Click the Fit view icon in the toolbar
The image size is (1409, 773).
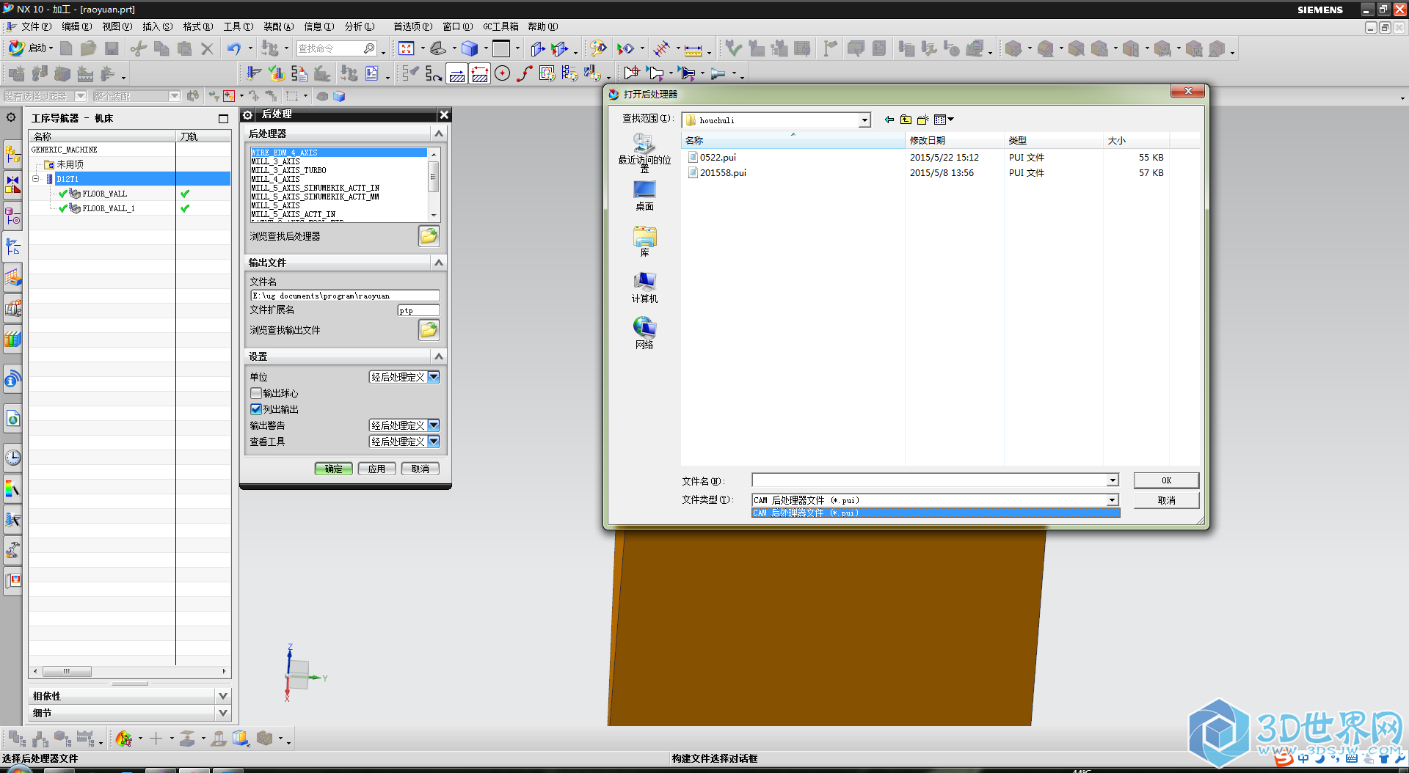[x=407, y=49]
